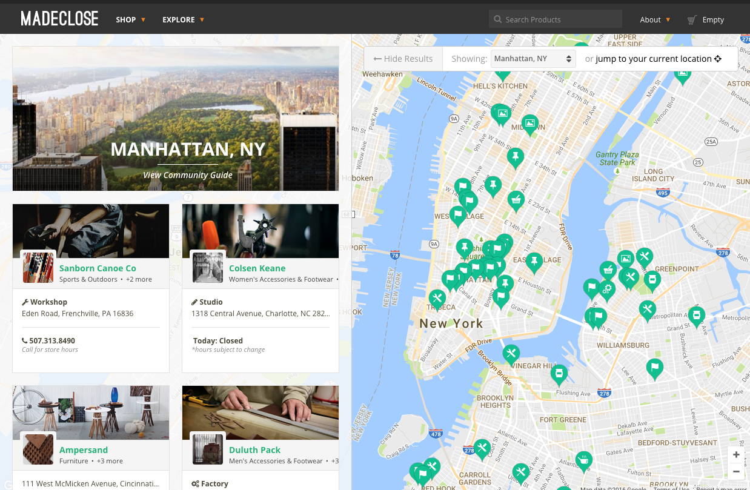Click the gear marker near Williamsburg waterfront

(606, 290)
